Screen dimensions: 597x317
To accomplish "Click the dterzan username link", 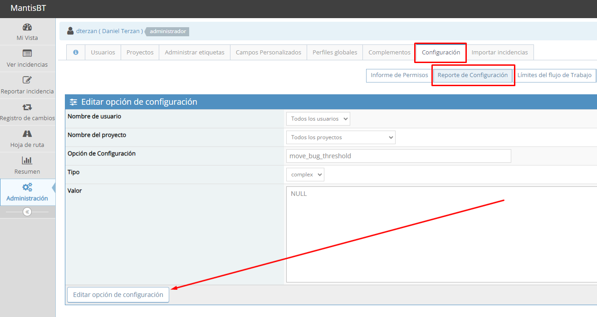I will point(86,31).
